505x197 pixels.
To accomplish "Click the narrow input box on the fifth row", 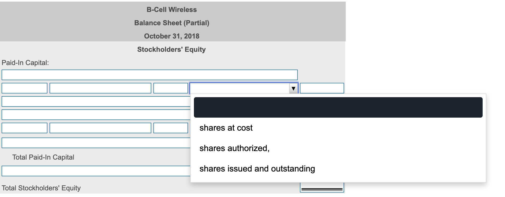I will [x=170, y=128].
